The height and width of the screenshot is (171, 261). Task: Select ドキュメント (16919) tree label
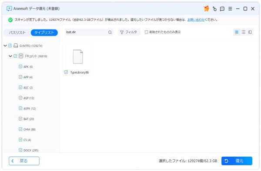click(36, 56)
